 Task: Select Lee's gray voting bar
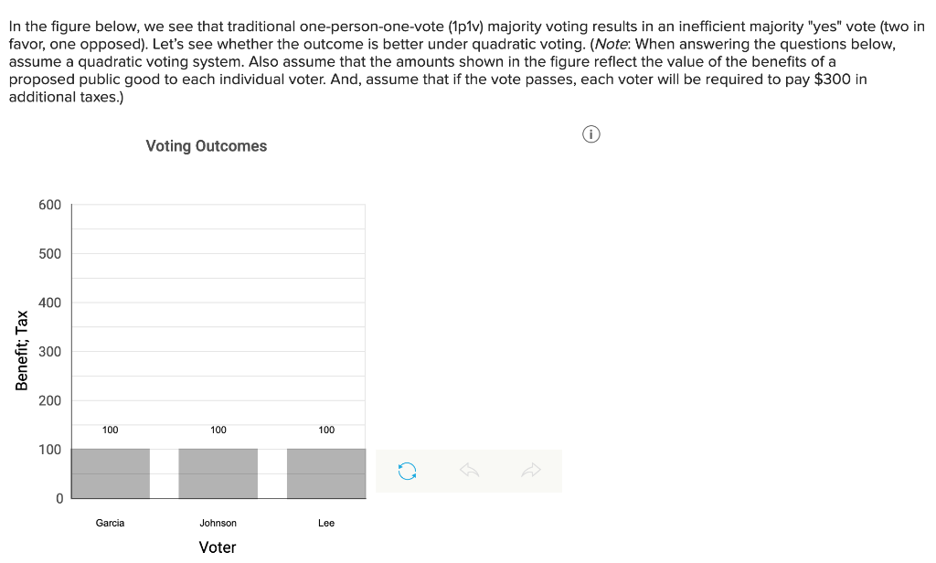(x=325, y=473)
